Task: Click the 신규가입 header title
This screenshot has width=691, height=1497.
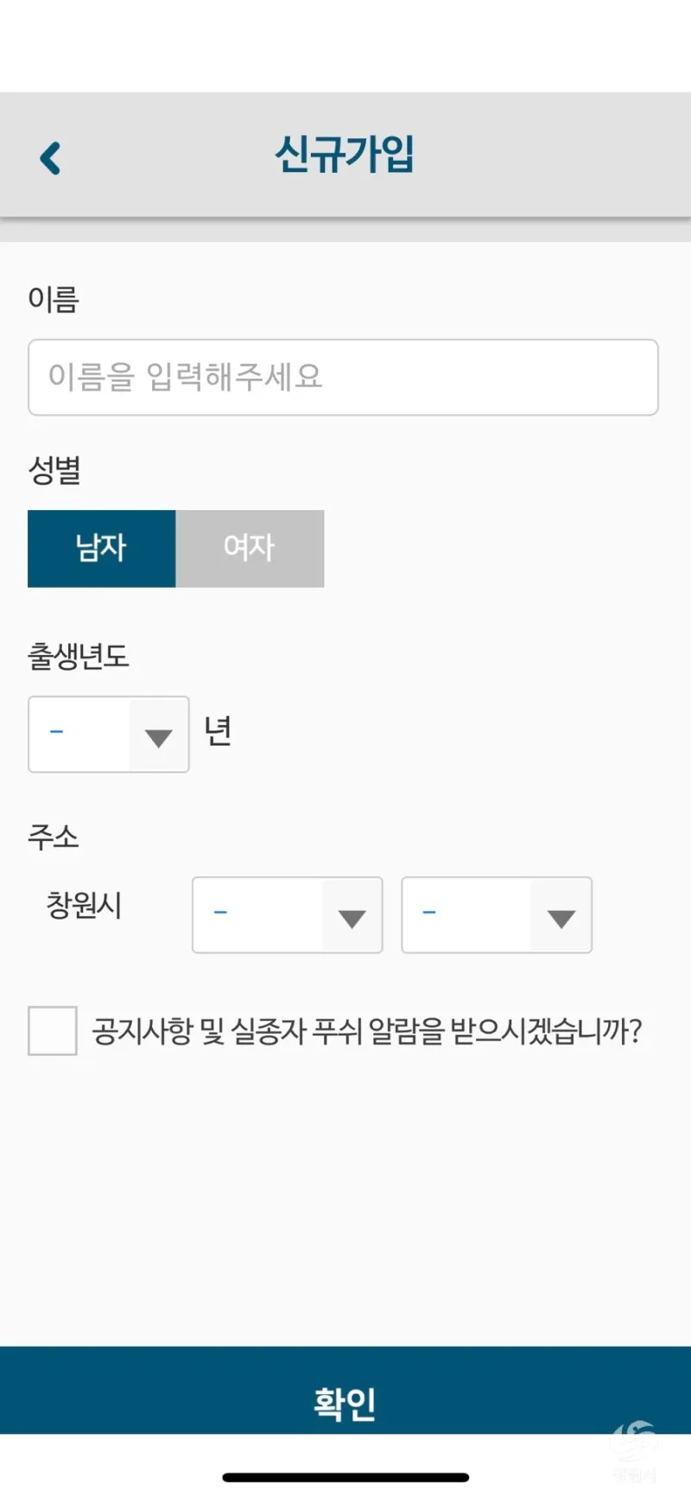Action: (345, 155)
